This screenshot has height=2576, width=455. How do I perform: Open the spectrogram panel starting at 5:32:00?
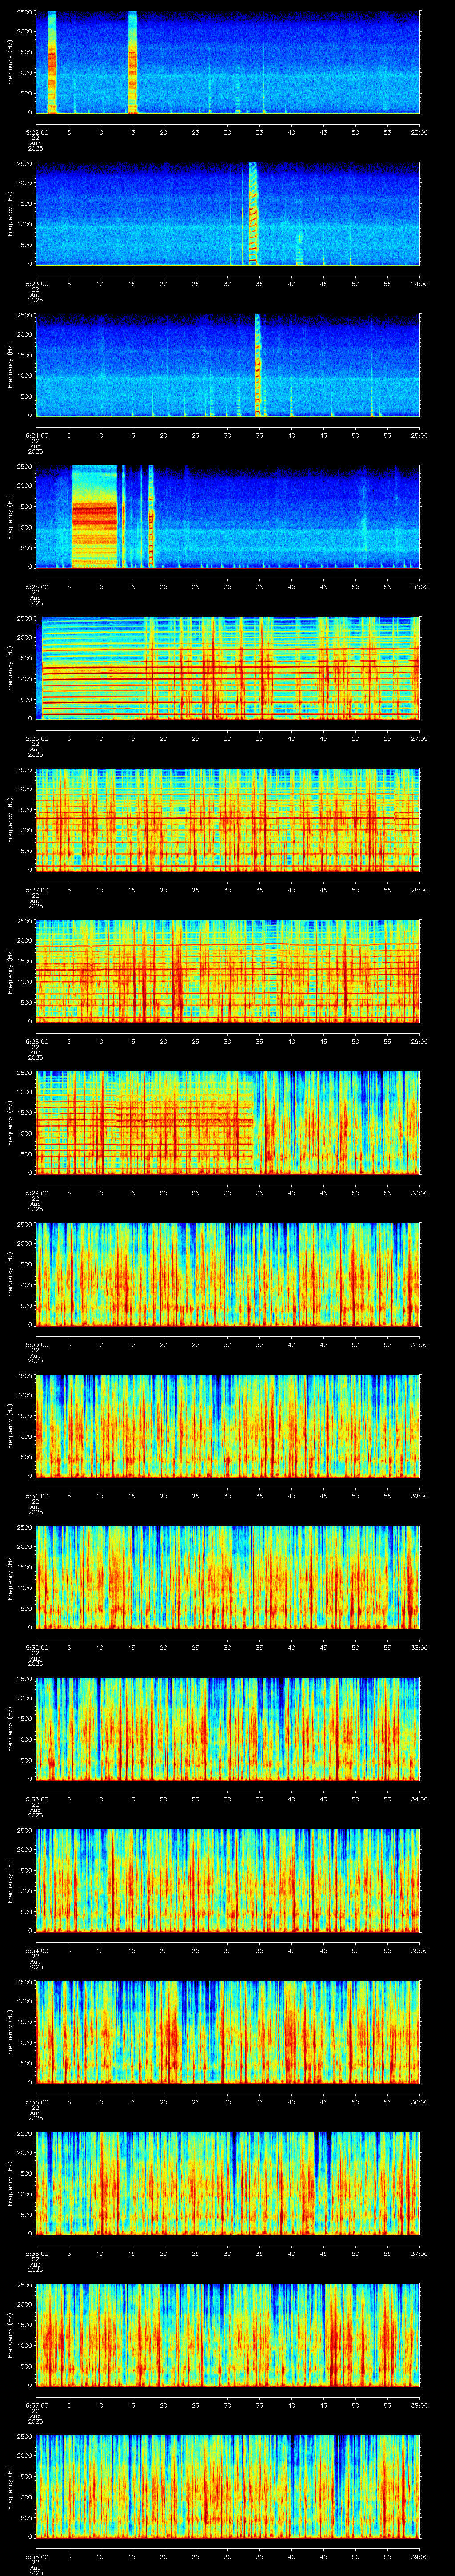228,1577
